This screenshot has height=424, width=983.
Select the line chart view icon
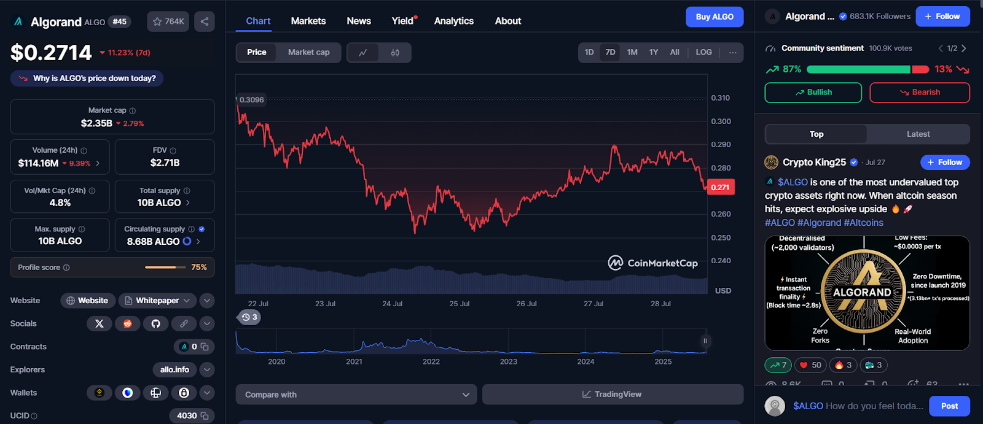(363, 53)
